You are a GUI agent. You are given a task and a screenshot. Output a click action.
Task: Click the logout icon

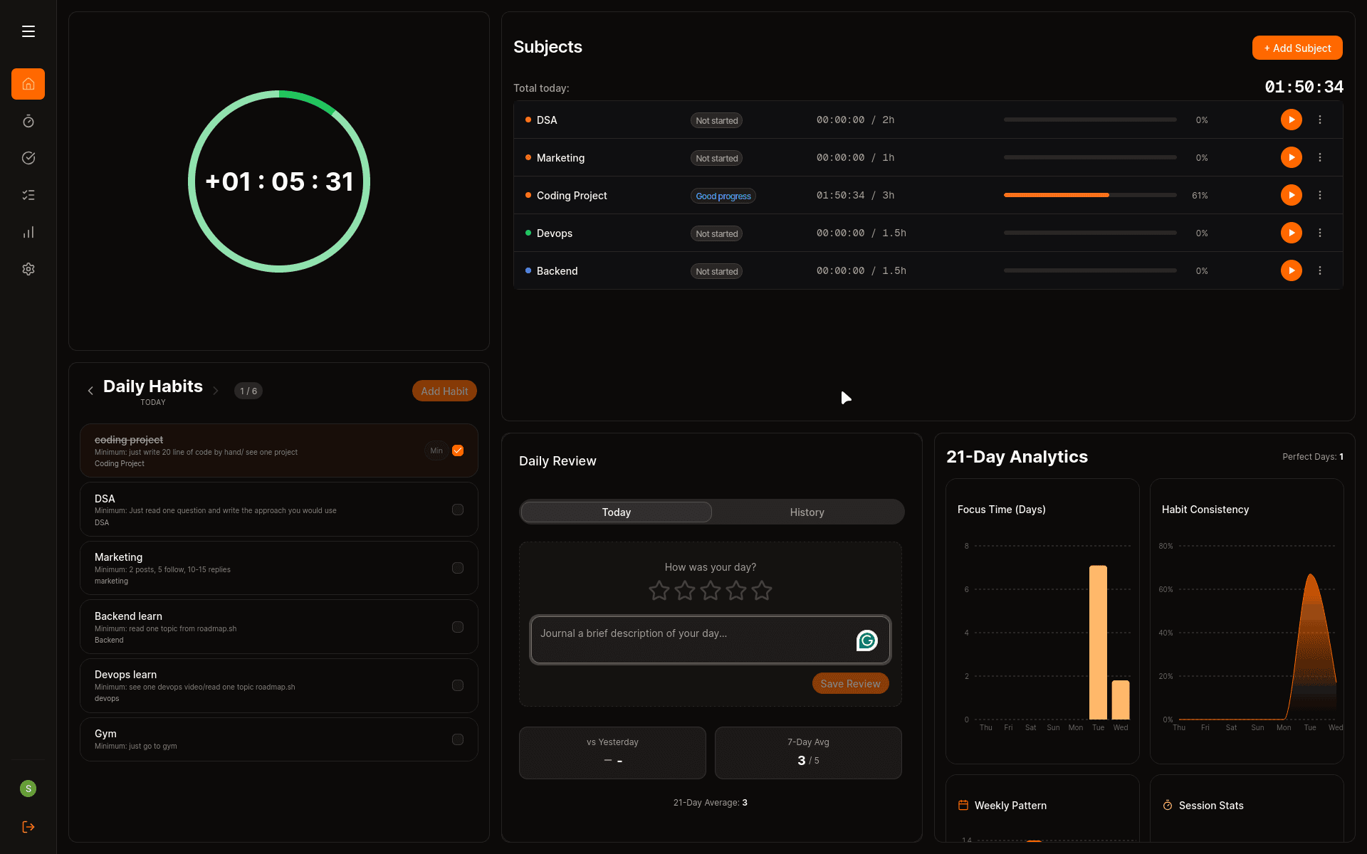[x=28, y=827]
